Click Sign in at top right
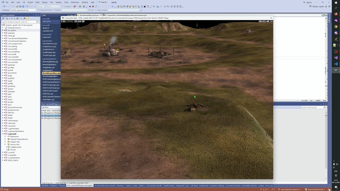The width and height of the screenshot is (340, 191). tap(309, 2)
